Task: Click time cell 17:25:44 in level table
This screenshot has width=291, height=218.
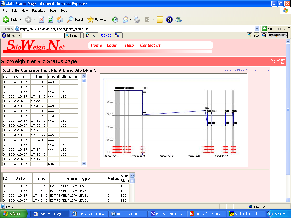Action: [38, 135]
